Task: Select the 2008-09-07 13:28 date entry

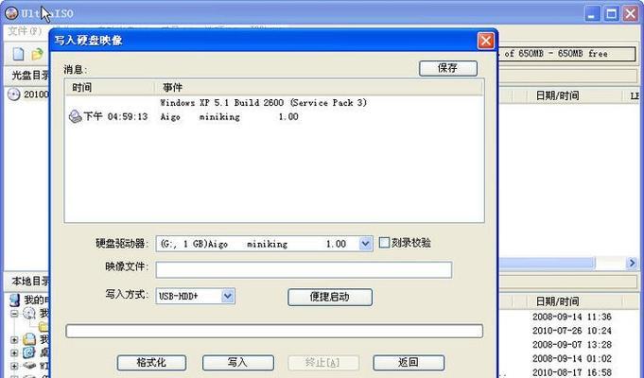Action: click(x=572, y=345)
